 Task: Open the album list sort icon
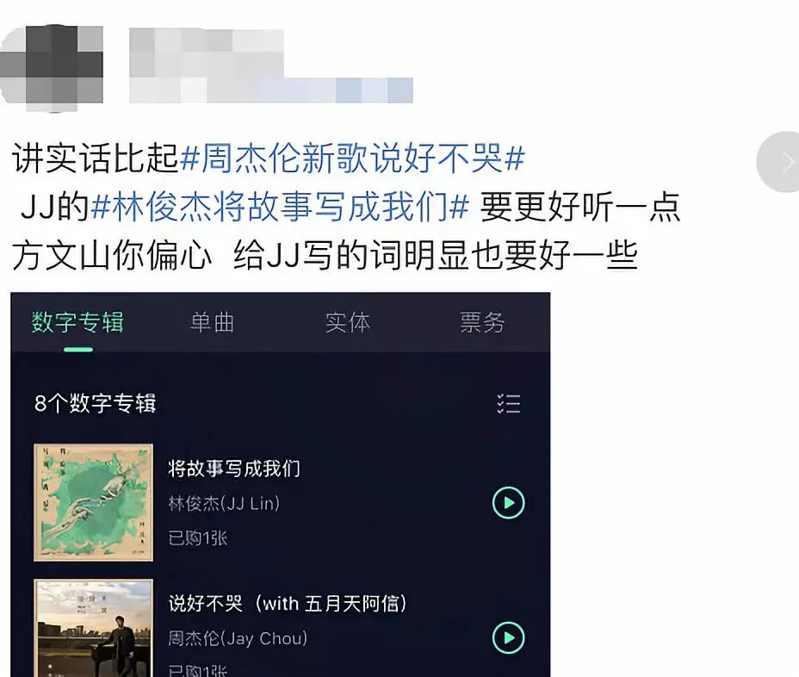[x=509, y=403]
